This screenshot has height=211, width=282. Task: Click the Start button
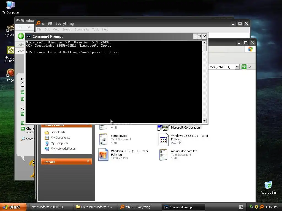coord(13,207)
